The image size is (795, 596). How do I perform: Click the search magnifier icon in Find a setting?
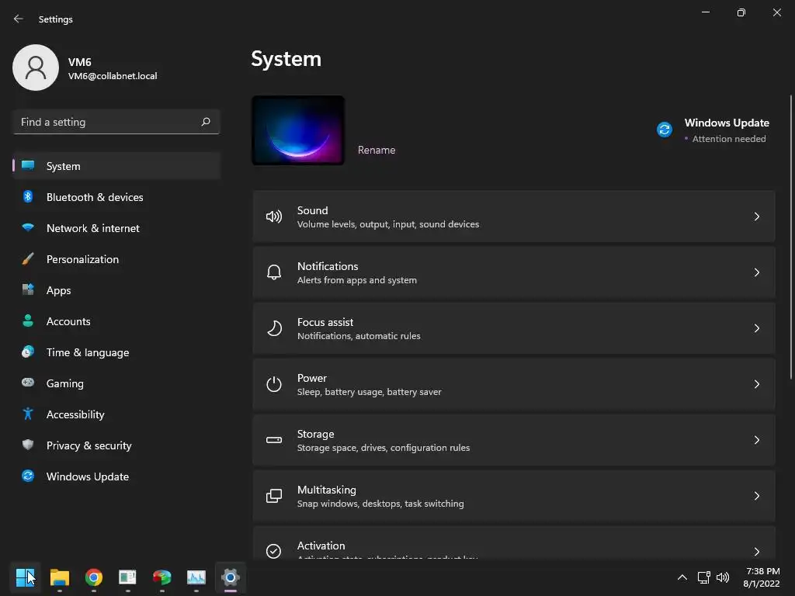pos(205,122)
